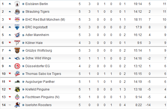Select the Grizzlys Wolfsburg bear logo
Viewport: 167px width, 109px height.
pos(17,51)
